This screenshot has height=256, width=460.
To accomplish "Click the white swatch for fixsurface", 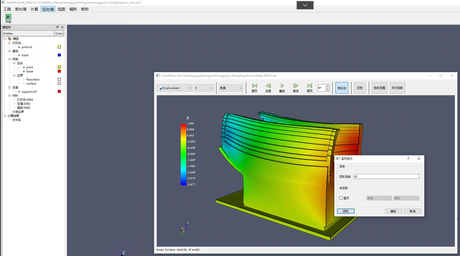I will tap(59, 80).
